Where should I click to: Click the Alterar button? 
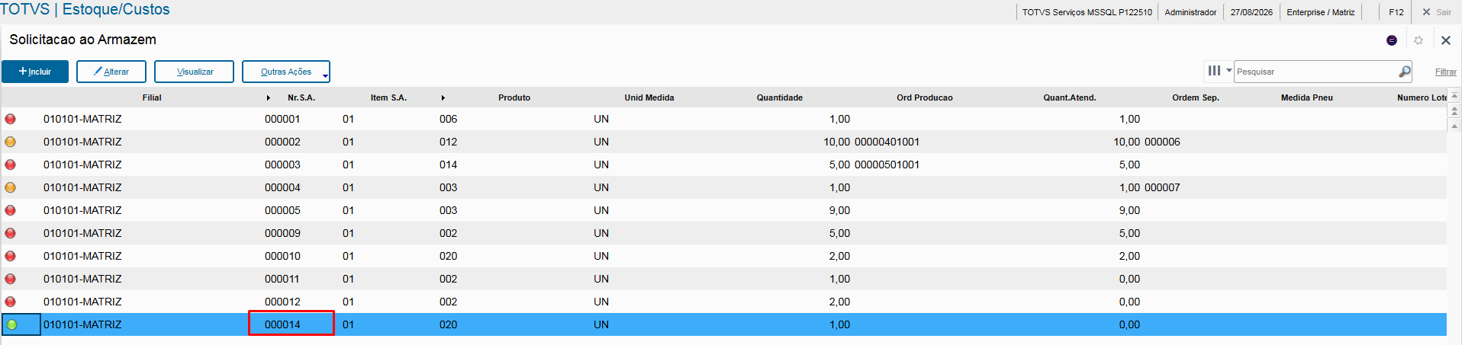click(x=111, y=72)
